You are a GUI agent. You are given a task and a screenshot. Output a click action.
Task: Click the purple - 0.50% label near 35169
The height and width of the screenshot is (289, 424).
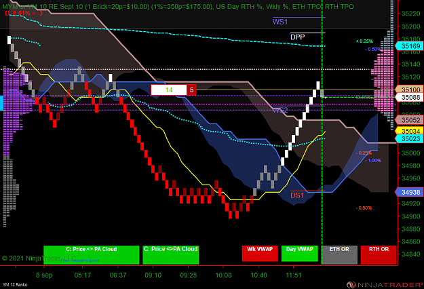373,50
